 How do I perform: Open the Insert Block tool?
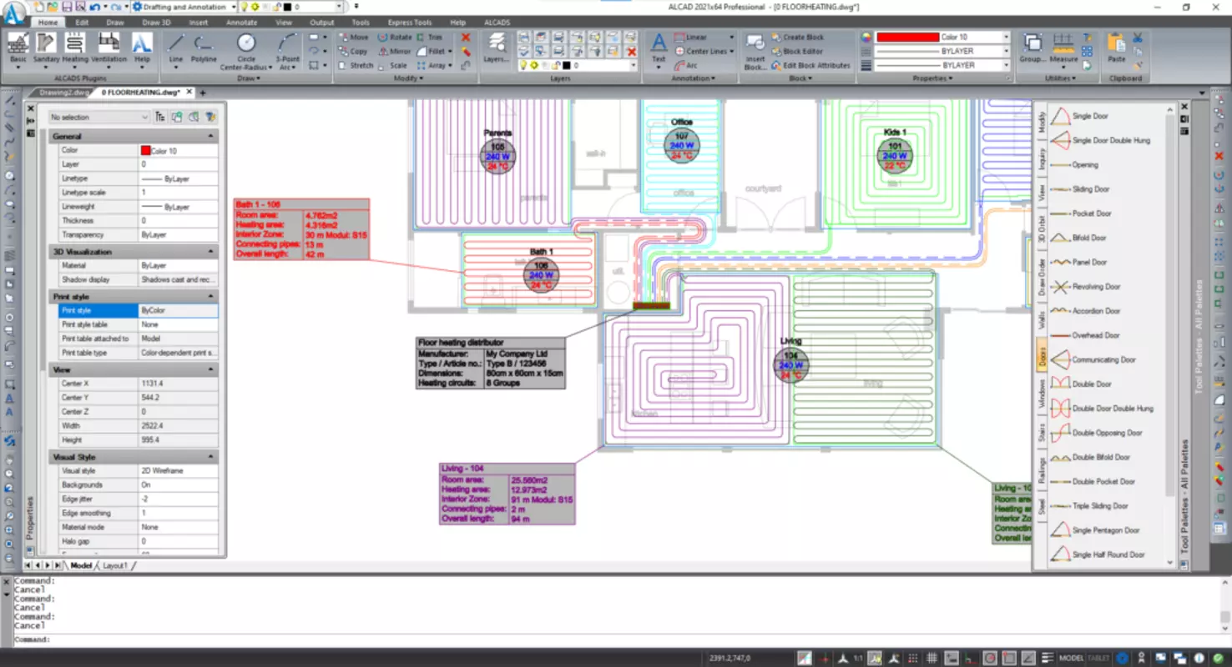[755, 52]
